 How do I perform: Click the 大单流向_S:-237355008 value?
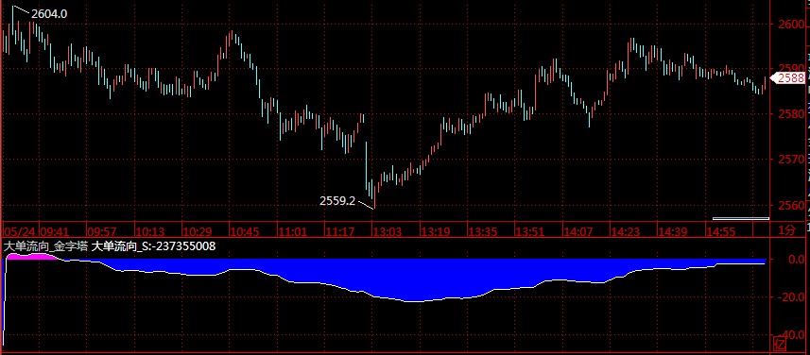[153, 246]
